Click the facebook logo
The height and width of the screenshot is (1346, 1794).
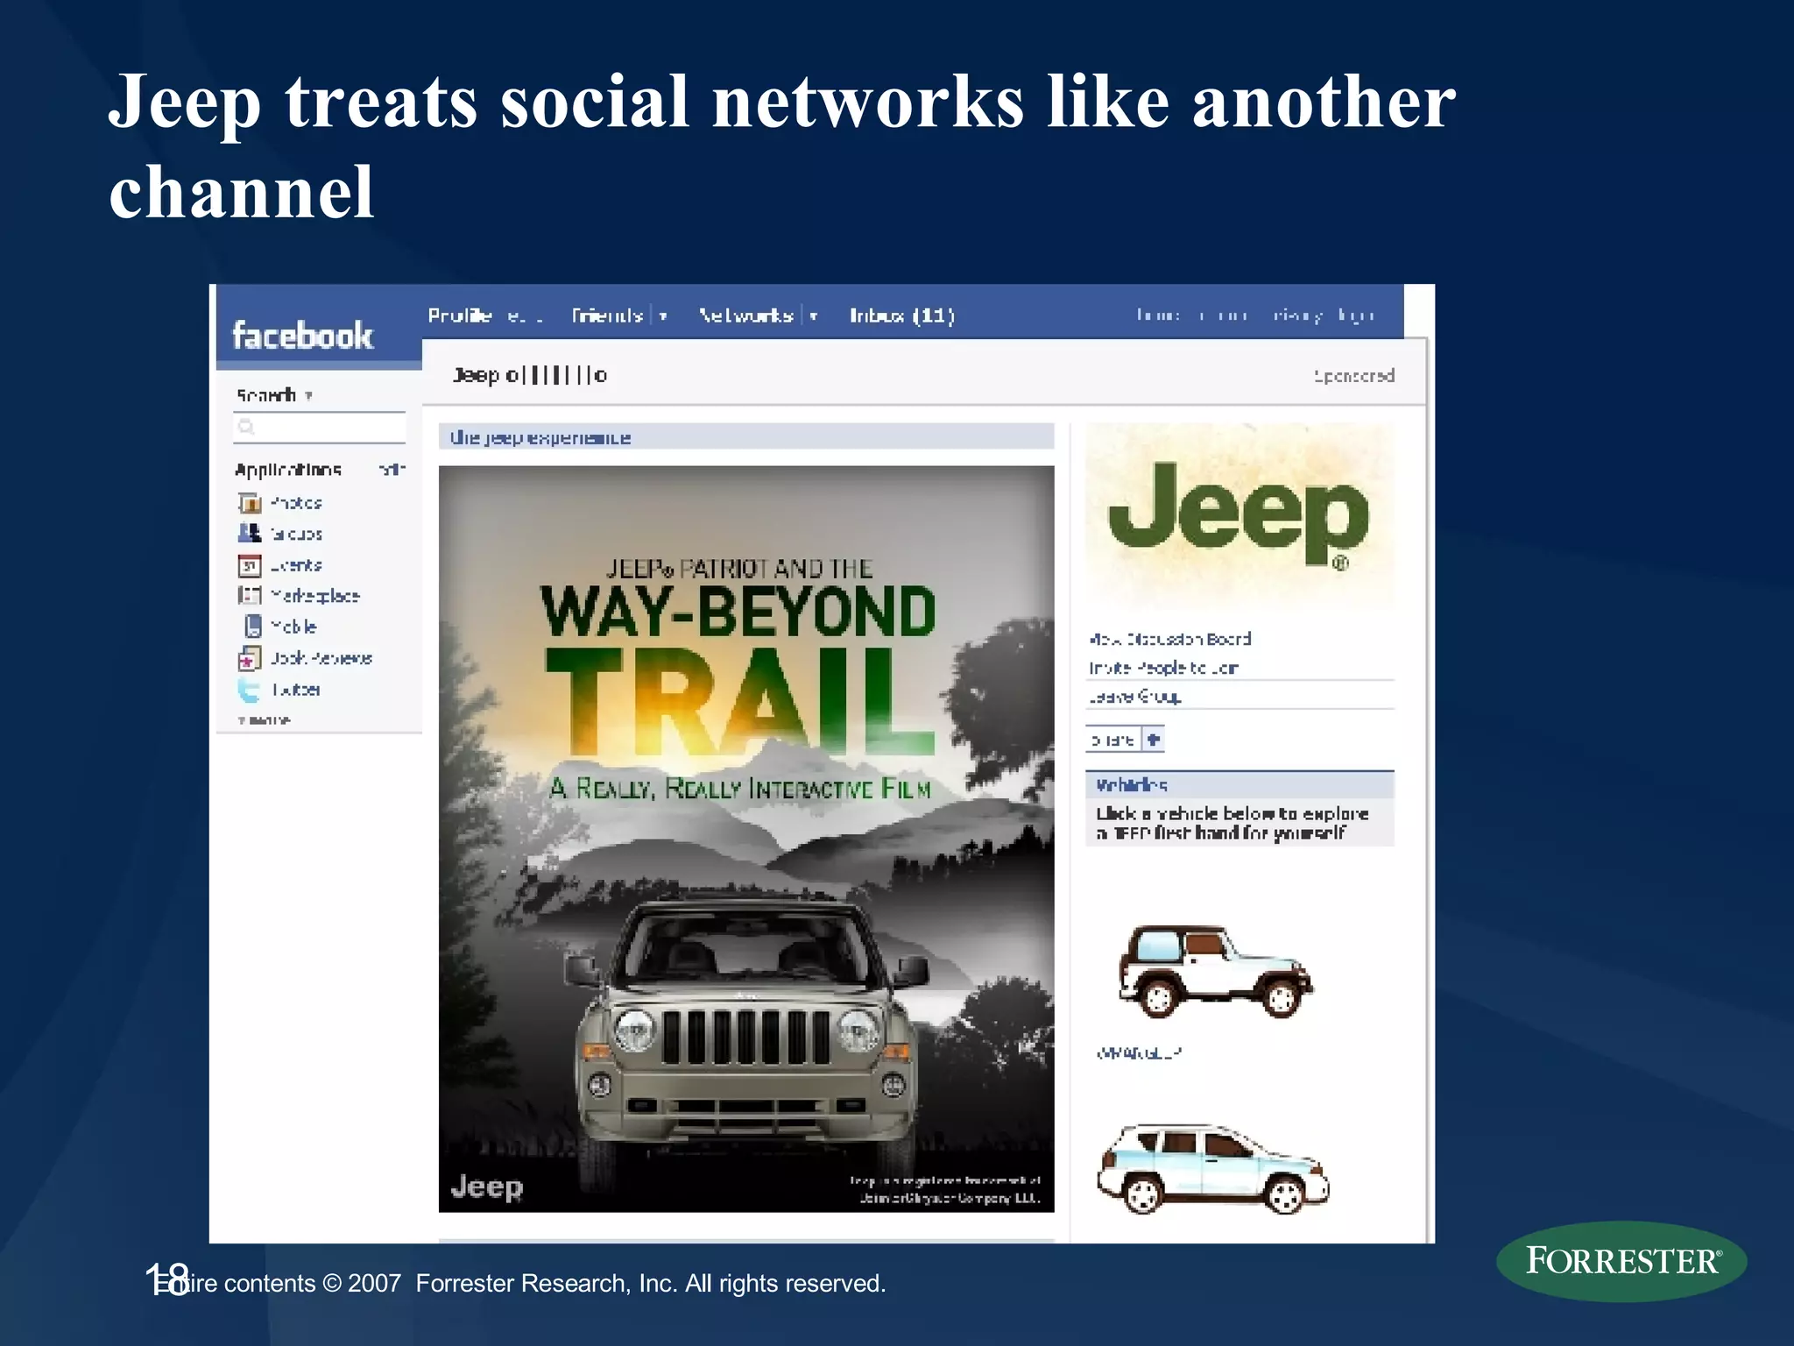pyautogui.click(x=302, y=336)
